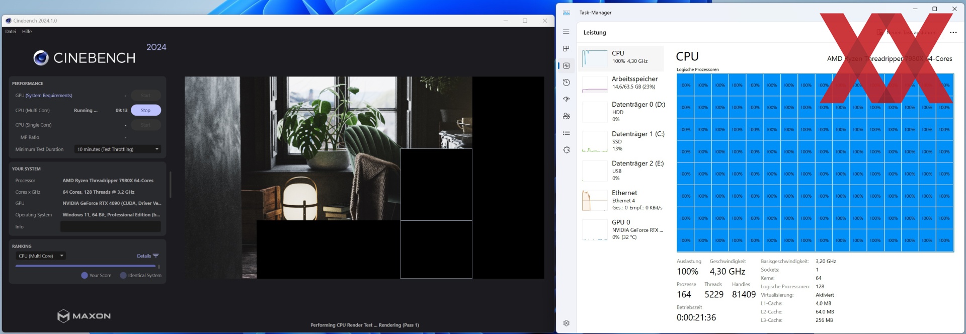Open Users icon in Task Manager sidebar
Viewport: 966px width, 334px height.
tap(566, 116)
